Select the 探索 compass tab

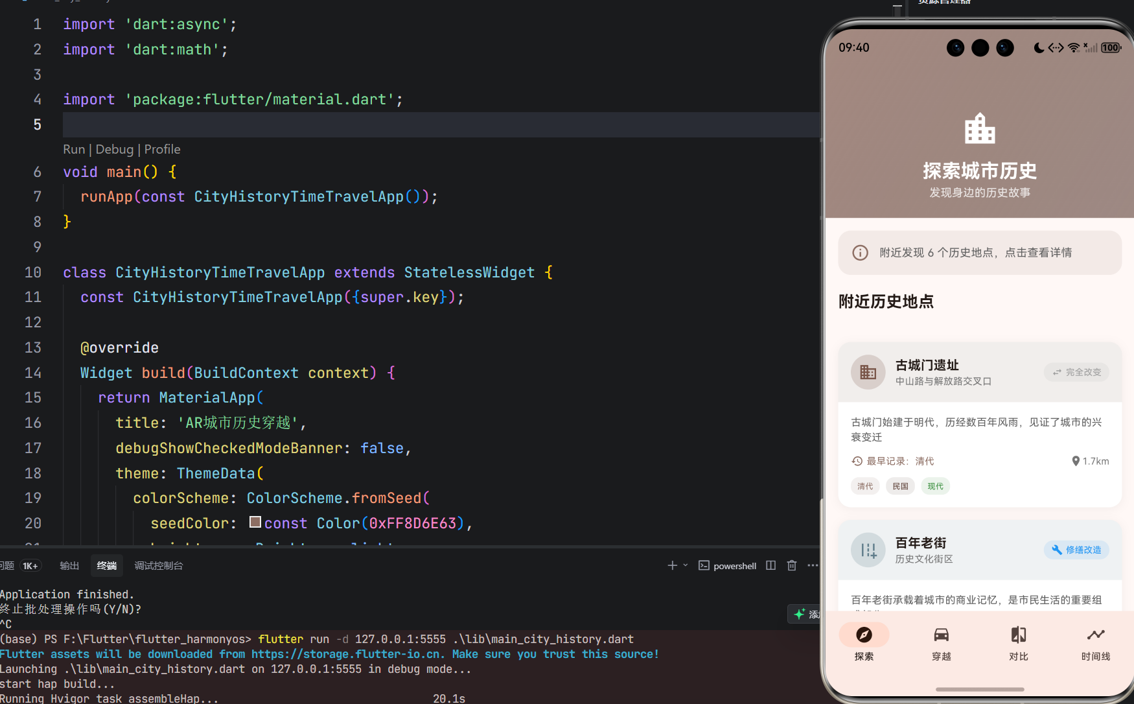[864, 644]
